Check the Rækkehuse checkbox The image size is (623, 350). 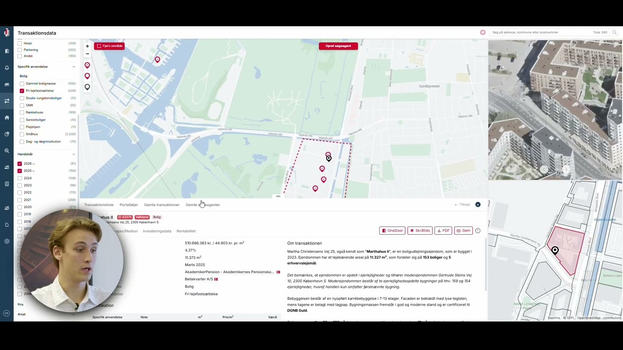(x=22, y=112)
